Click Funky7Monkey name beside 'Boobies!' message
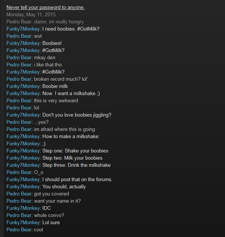The image size is (225, 237). 23,43
